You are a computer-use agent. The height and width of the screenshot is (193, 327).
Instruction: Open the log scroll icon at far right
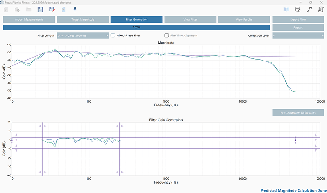click(321, 9)
